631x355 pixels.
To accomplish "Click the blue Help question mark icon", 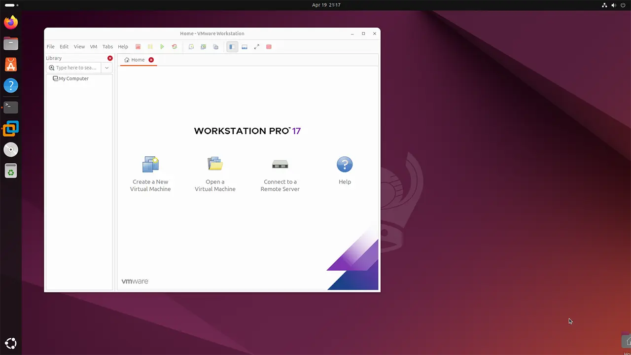I will 345,164.
